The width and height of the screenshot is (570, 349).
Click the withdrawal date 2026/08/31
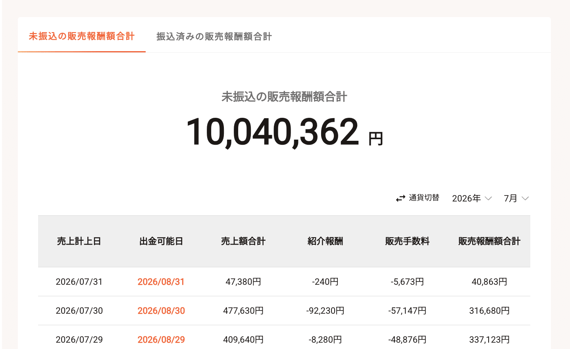pyautogui.click(x=161, y=282)
